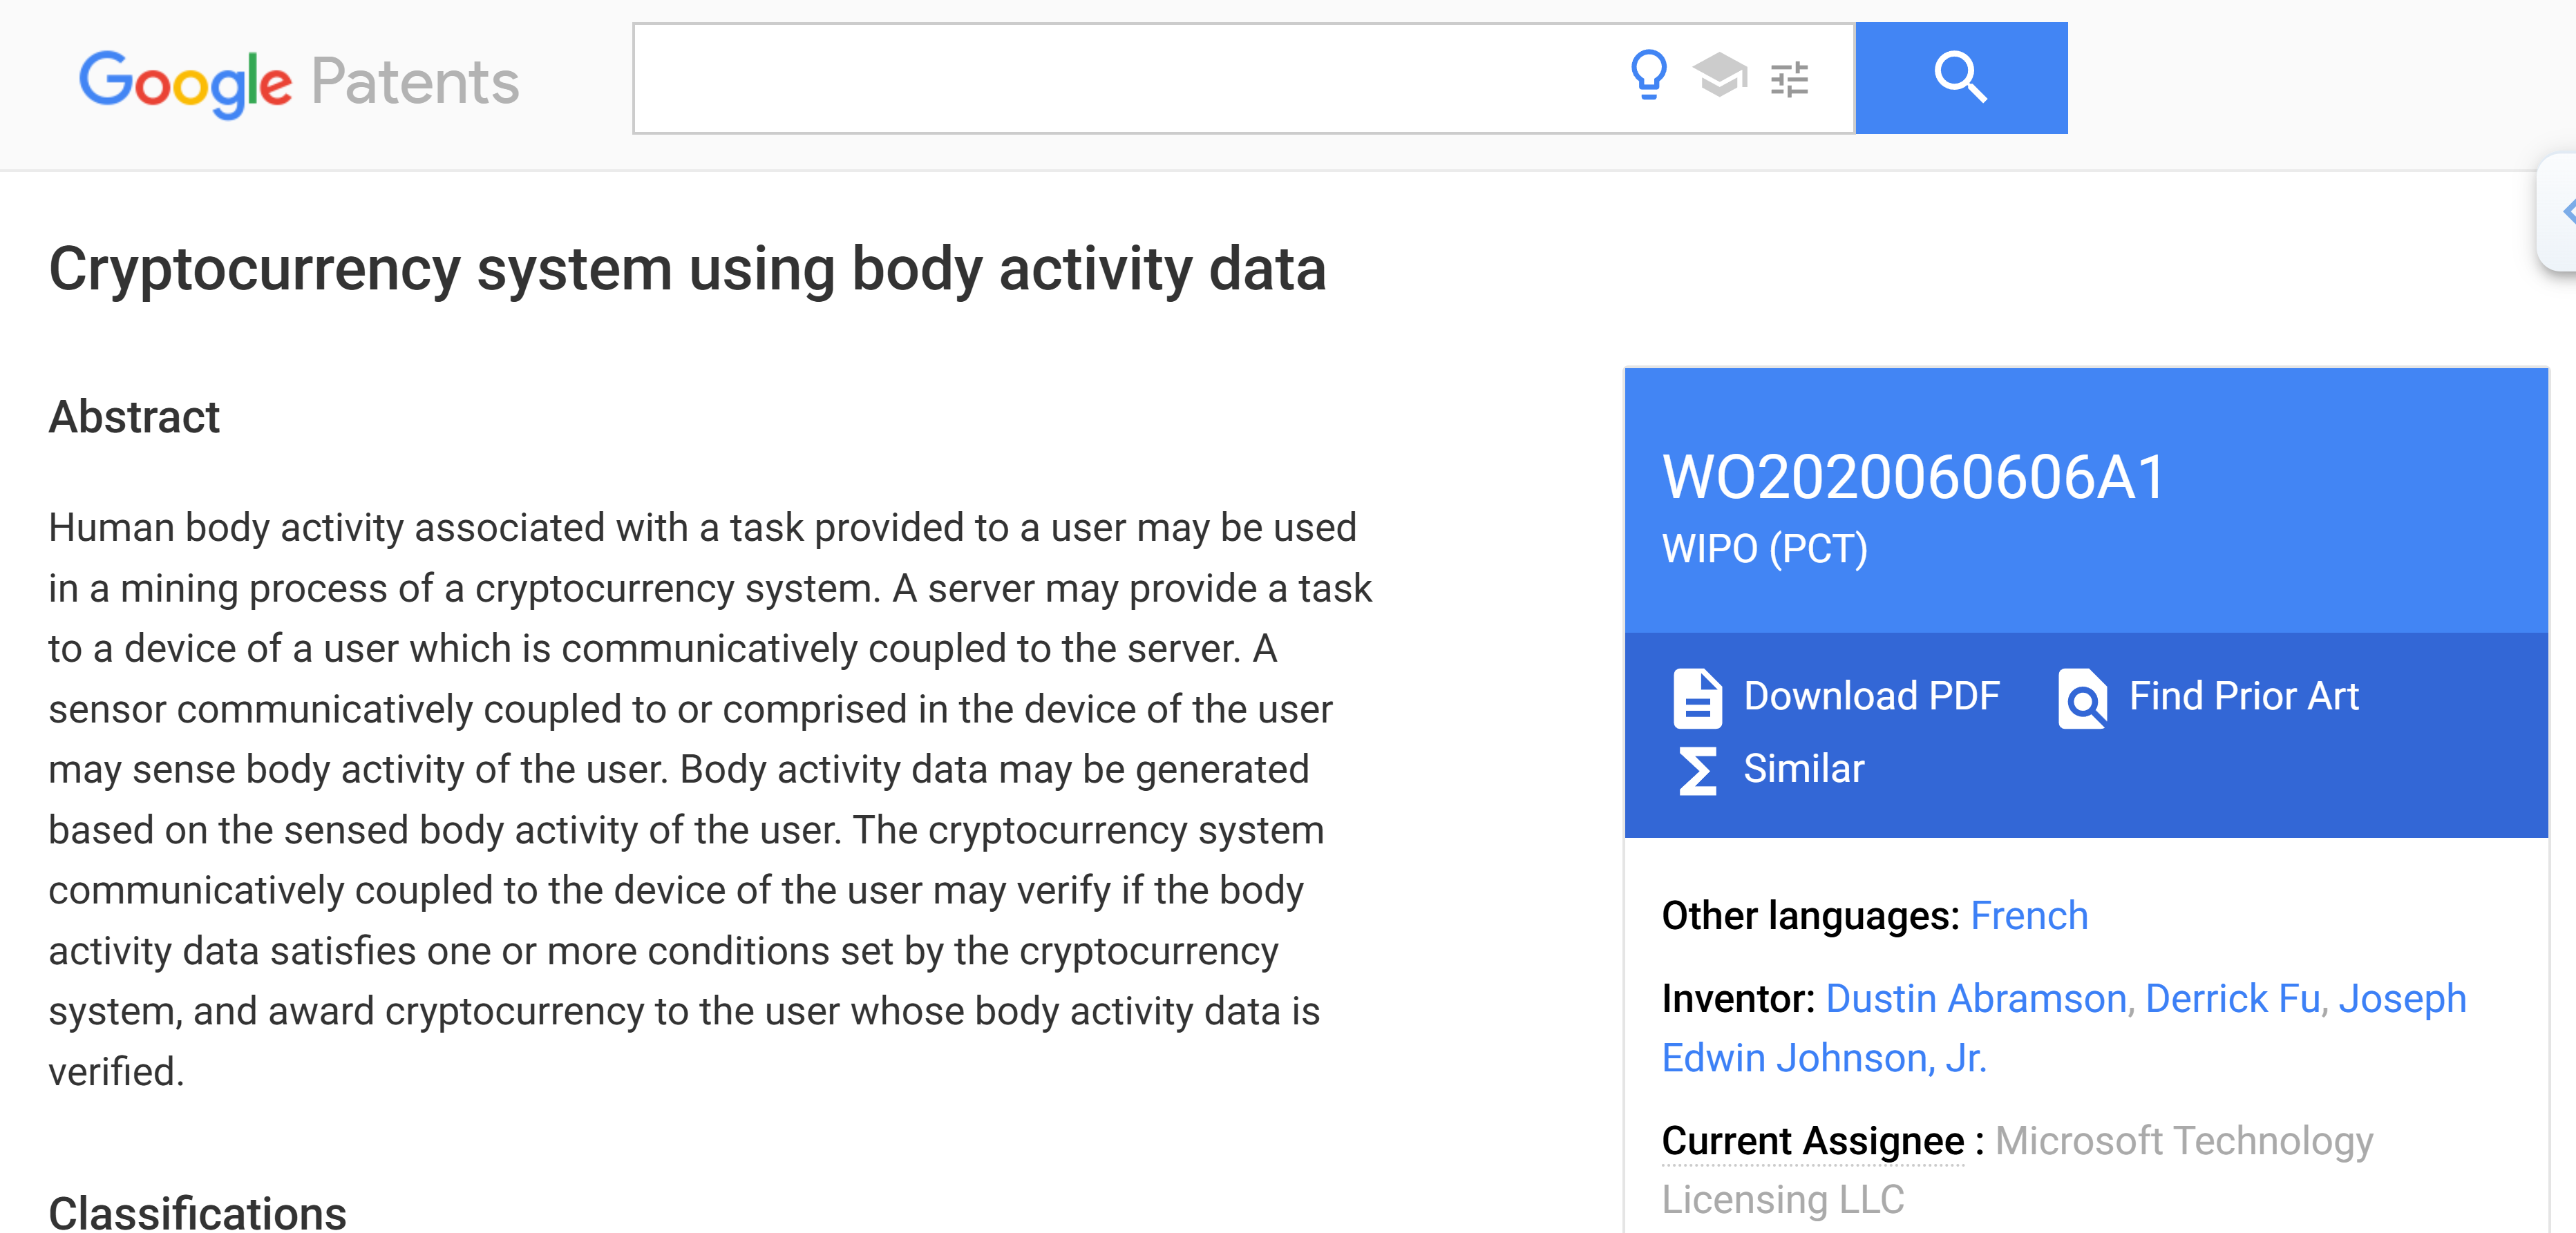Open the advanced search sliders icon
Image resolution: width=2576 pixels, height=1233 pixels.
coord(1788,78)
